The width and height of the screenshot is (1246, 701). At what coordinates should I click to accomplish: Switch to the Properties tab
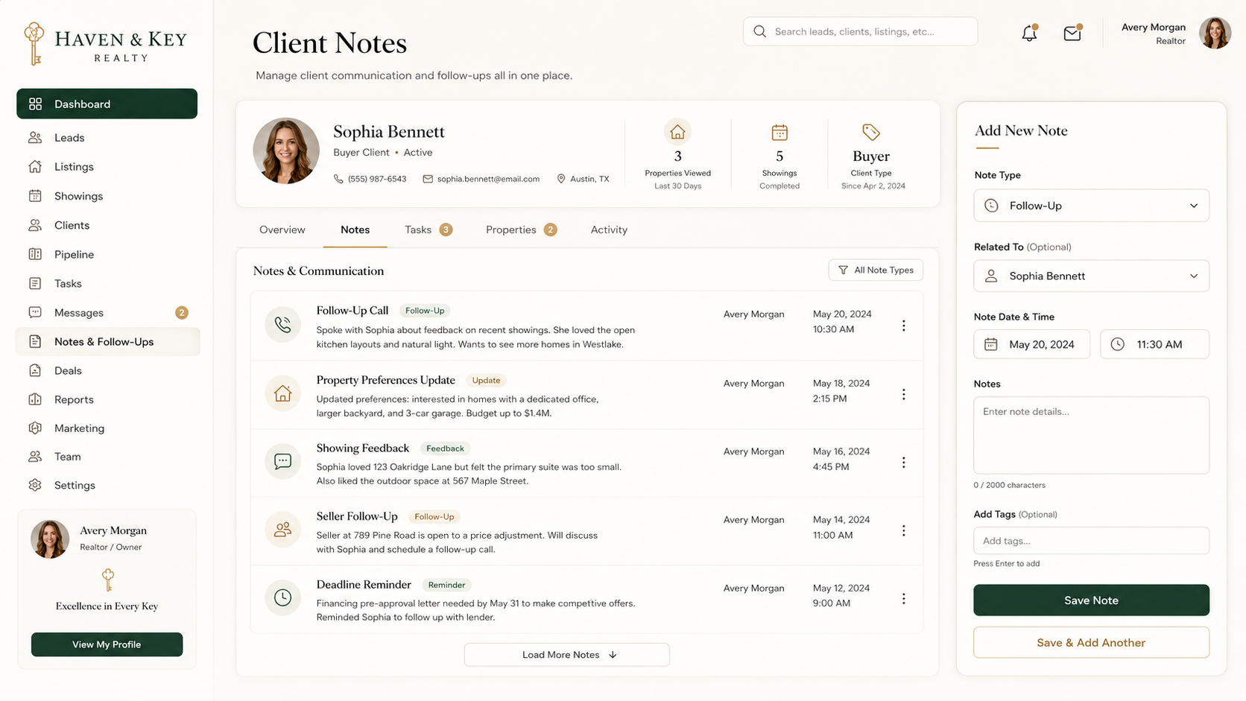[x=521, y=229]
